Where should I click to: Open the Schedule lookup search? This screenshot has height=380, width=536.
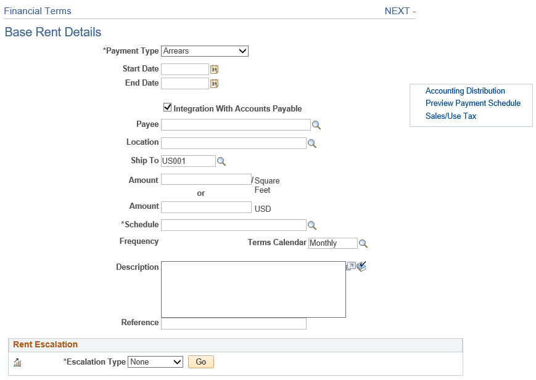tap(312, 225)
